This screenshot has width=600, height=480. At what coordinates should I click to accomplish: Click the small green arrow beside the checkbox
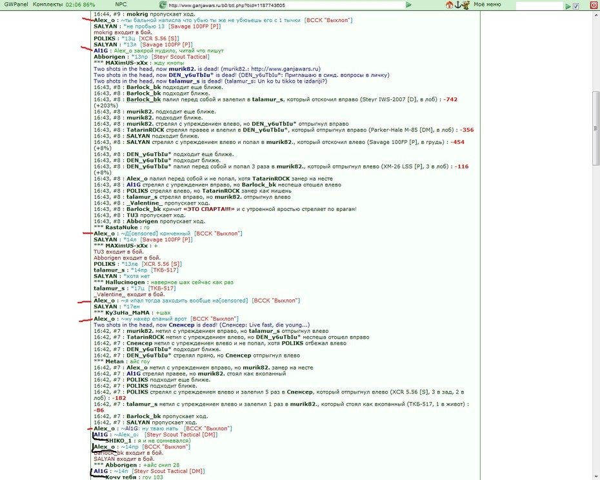coord(568,6)
